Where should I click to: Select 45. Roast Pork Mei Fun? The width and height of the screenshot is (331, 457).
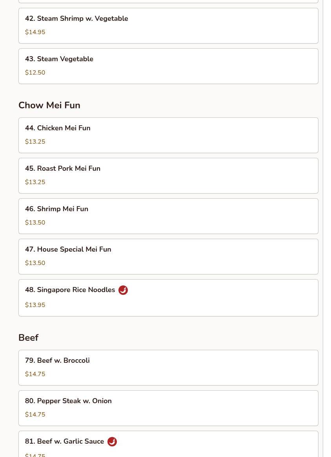(x=168, y=175)
